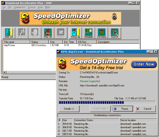Open the Scheduler toolbar icon
Screen dimensions: 159x137
89,33
